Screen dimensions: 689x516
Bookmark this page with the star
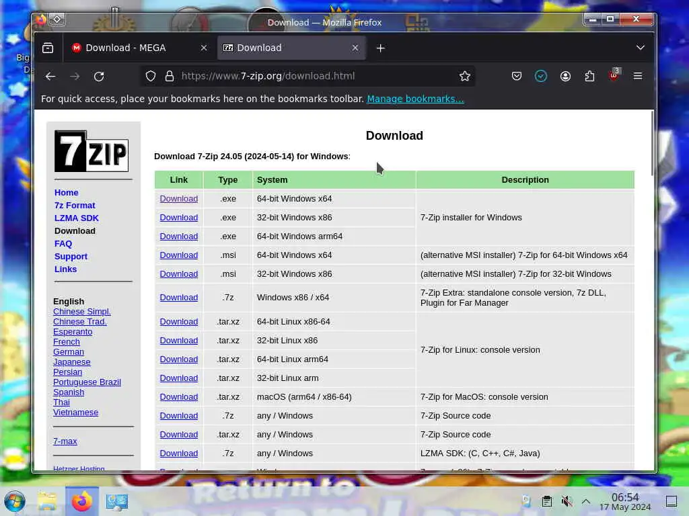coord(464,77)
